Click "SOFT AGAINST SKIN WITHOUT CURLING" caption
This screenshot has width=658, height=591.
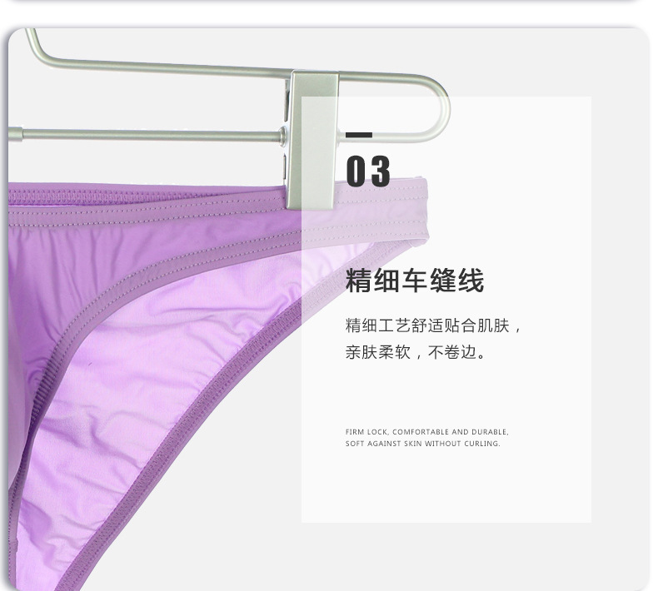click(422, 444)
